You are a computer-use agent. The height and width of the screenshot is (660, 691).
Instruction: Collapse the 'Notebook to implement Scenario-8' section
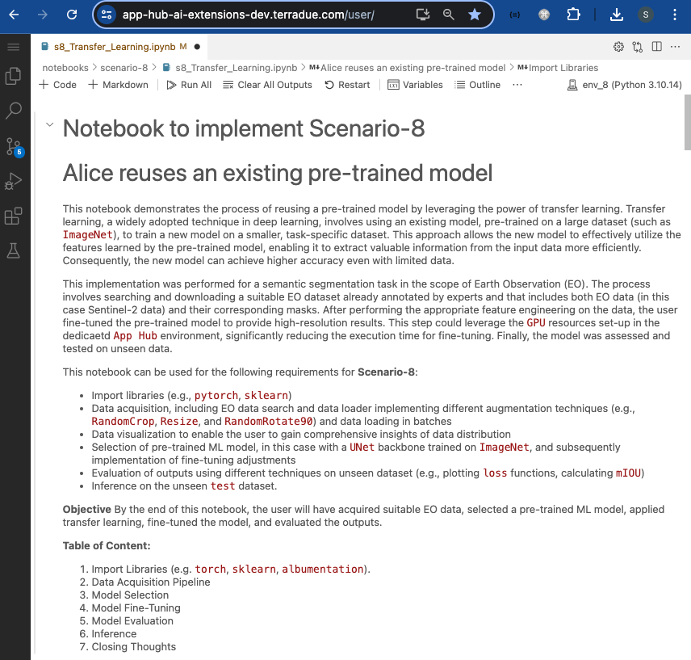(50, 125)
